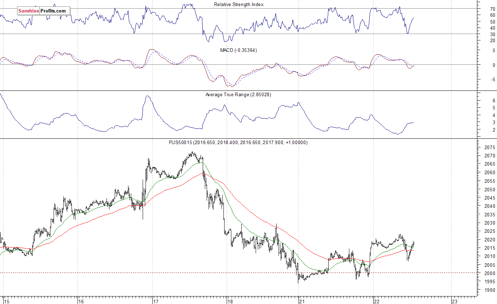Select the RSI 70 level label
Viewport: 497px width, 304px height.
(x=493, y=9)
